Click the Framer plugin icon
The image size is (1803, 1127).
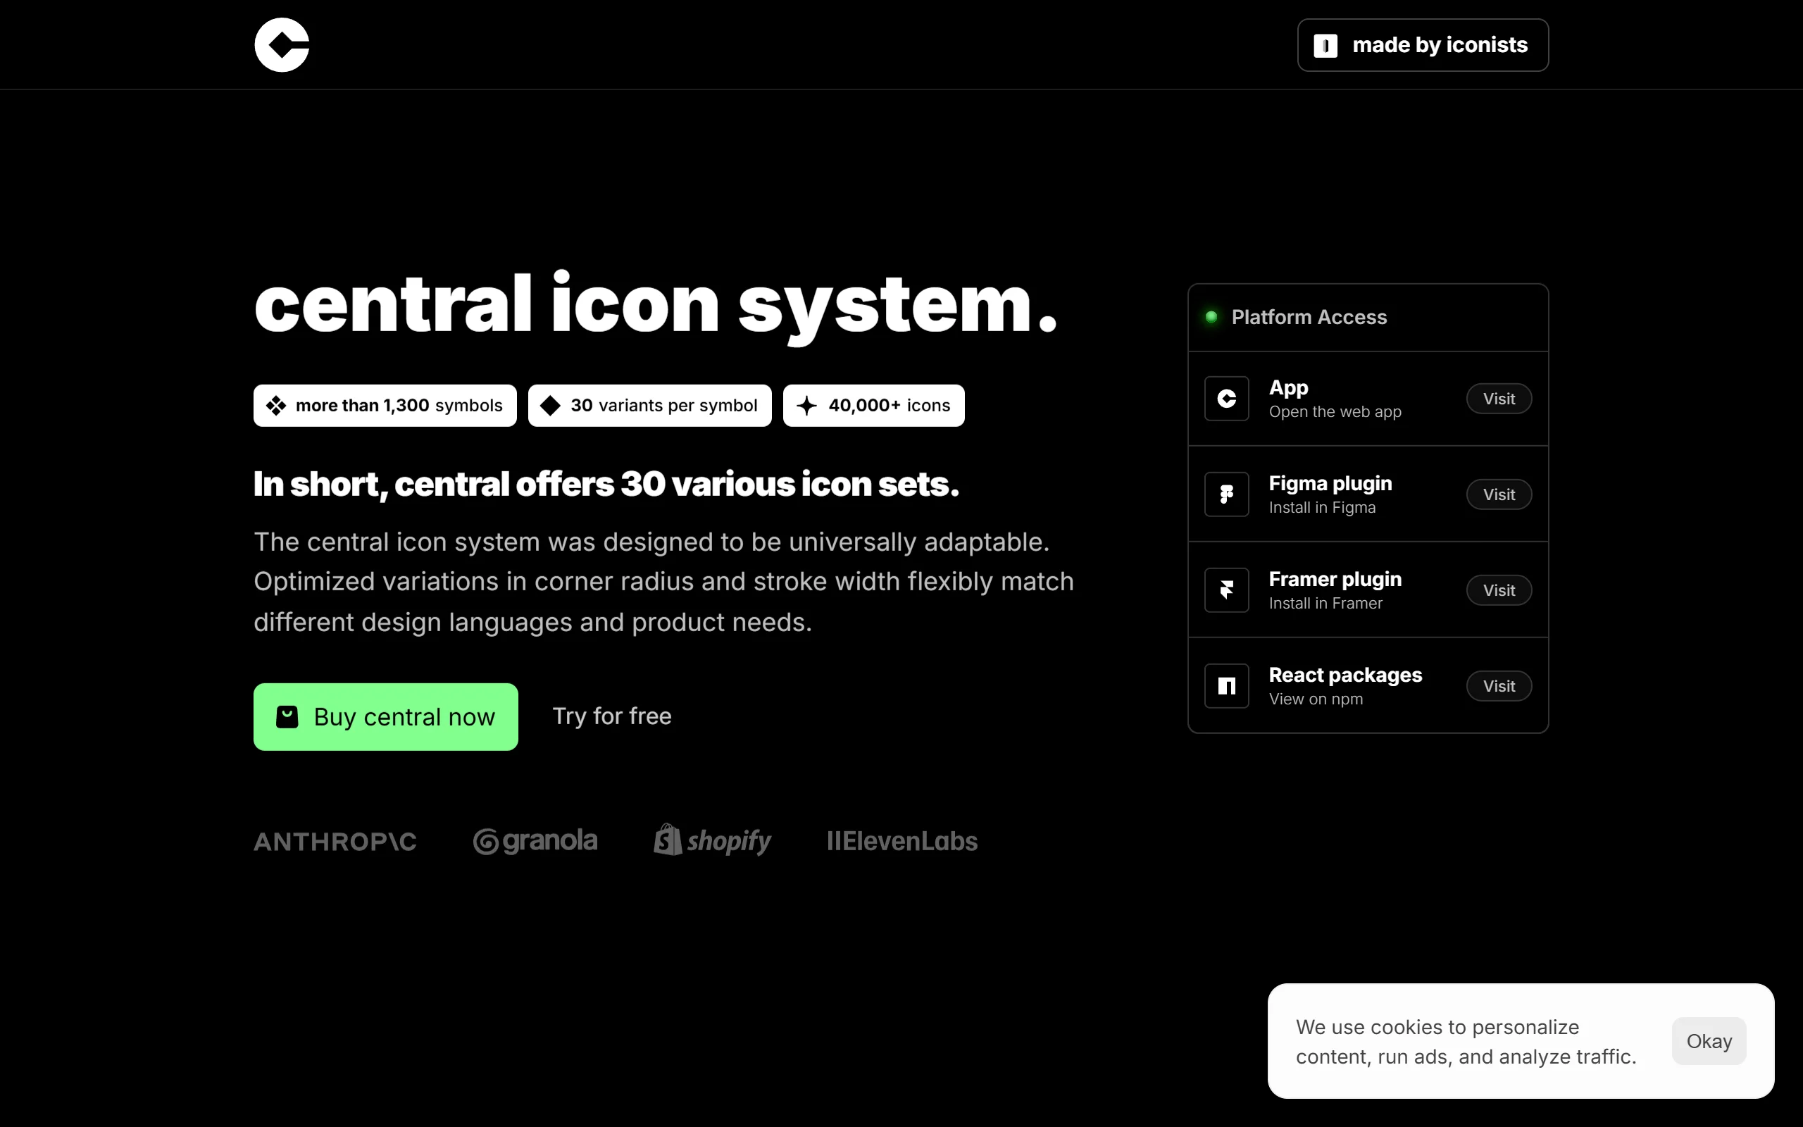point(1227,590)
